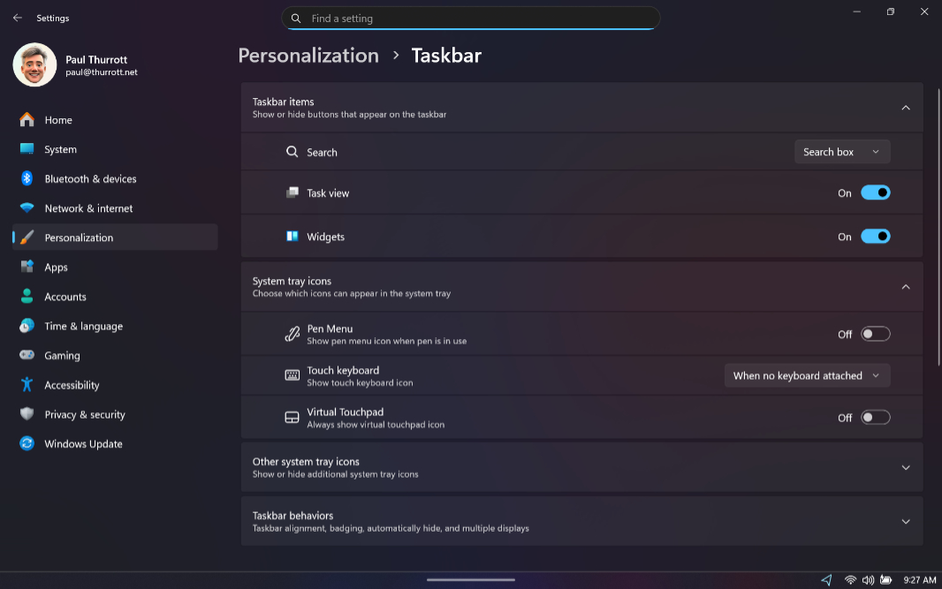
Task: Click the Personalization breadcrumb link
Action: [x=308, y=56]
